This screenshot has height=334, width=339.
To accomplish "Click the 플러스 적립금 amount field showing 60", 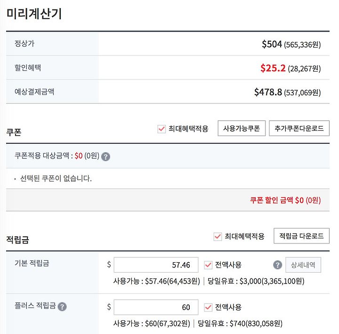I will [x=156, y=307].
